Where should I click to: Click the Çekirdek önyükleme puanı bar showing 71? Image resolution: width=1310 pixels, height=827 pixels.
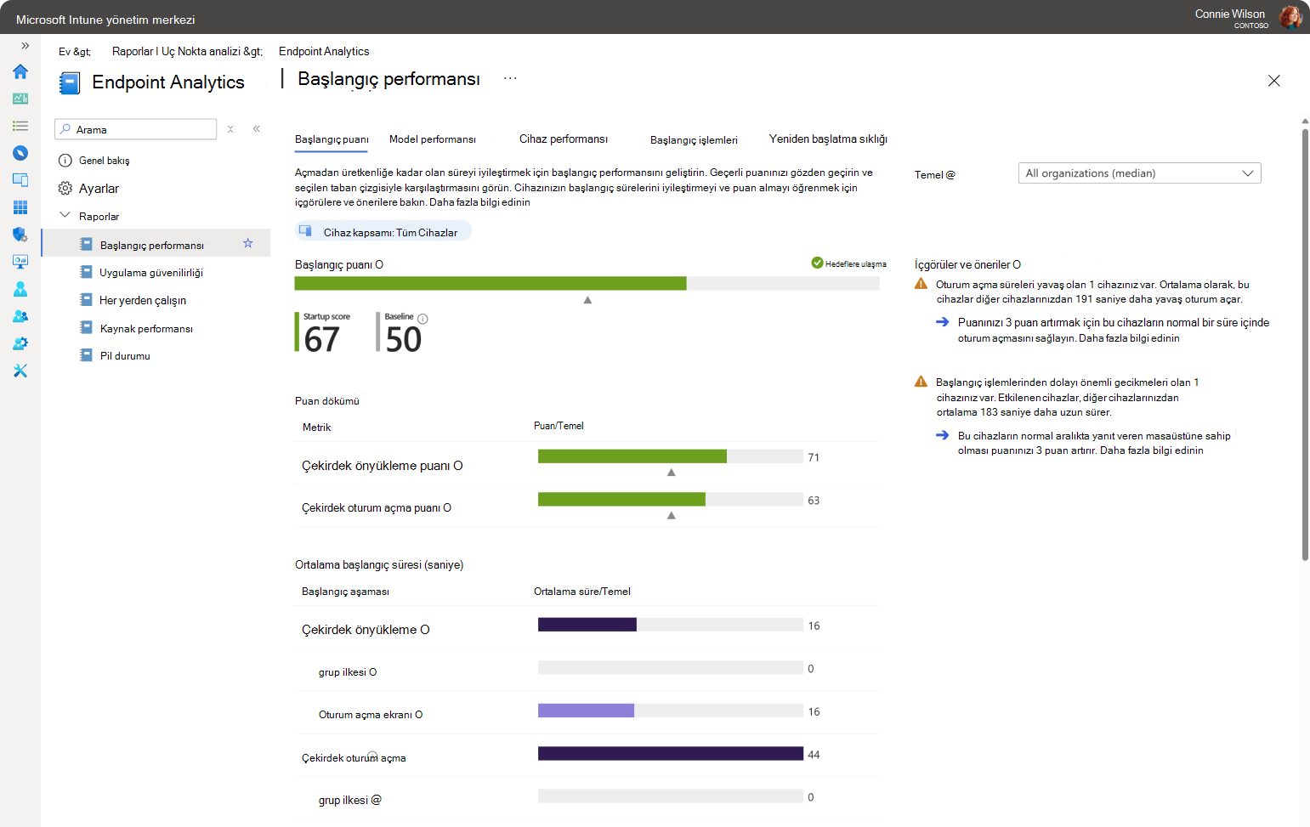671,456
